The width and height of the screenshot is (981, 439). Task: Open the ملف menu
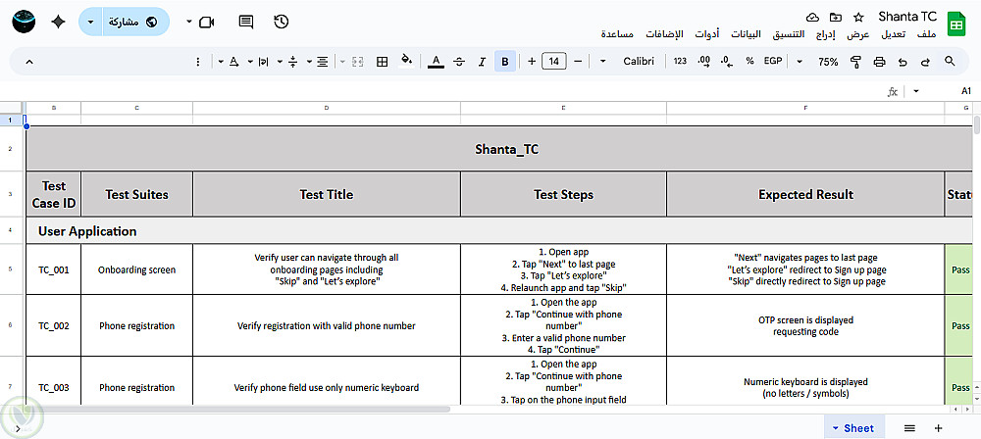[926, 33]
